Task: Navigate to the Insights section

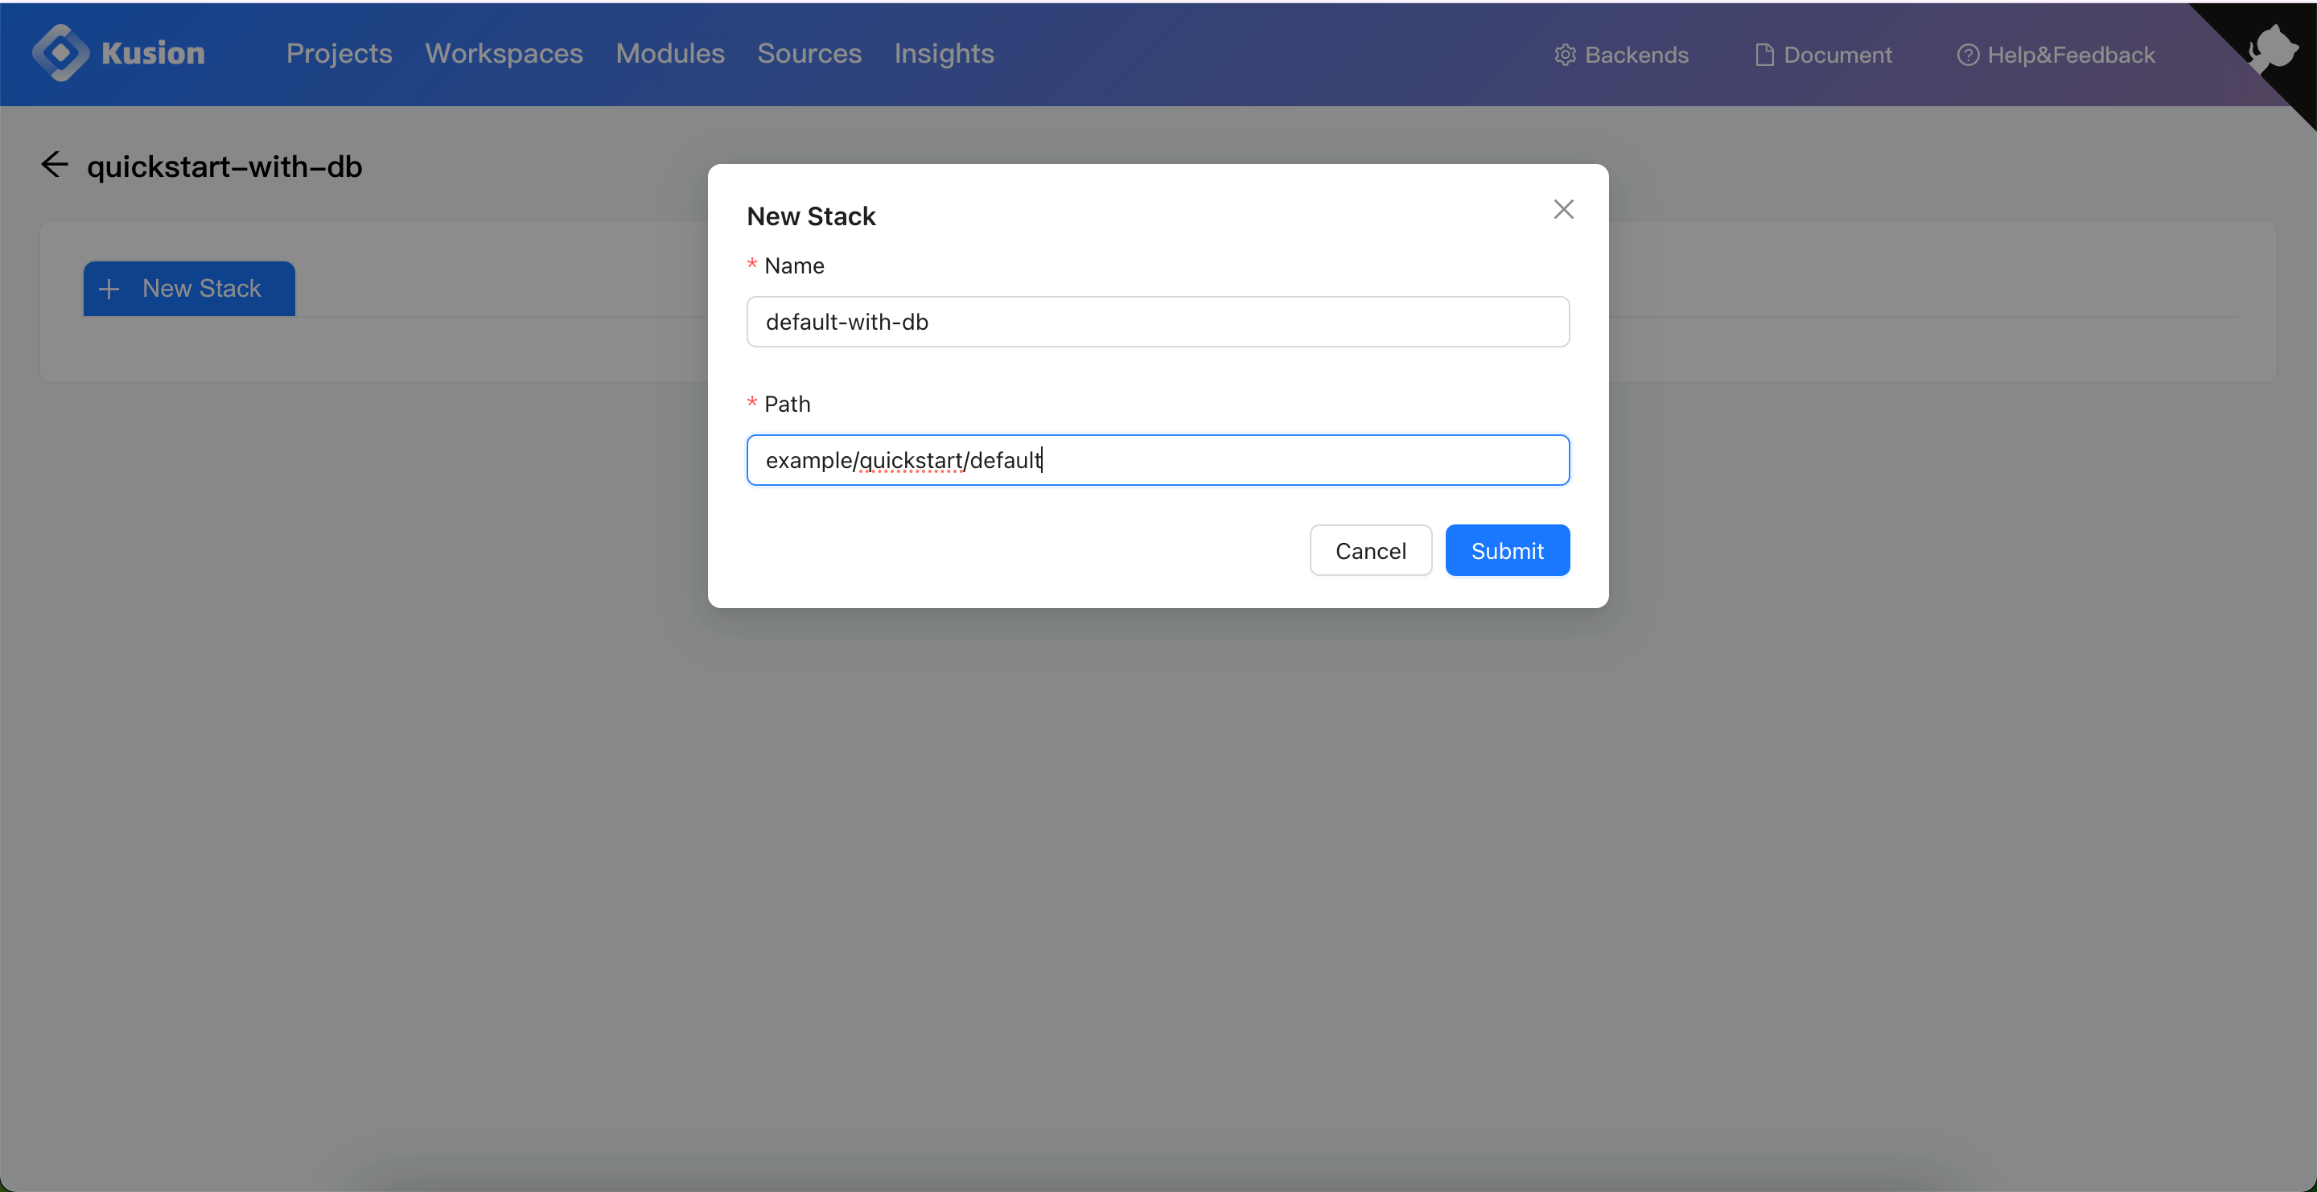Action: pyautogui.click(x=944, y=54)
